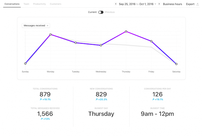This screenshot has width=202, height=136.
Task: Click the Friday data point on the chart
Action: [151, 41]
